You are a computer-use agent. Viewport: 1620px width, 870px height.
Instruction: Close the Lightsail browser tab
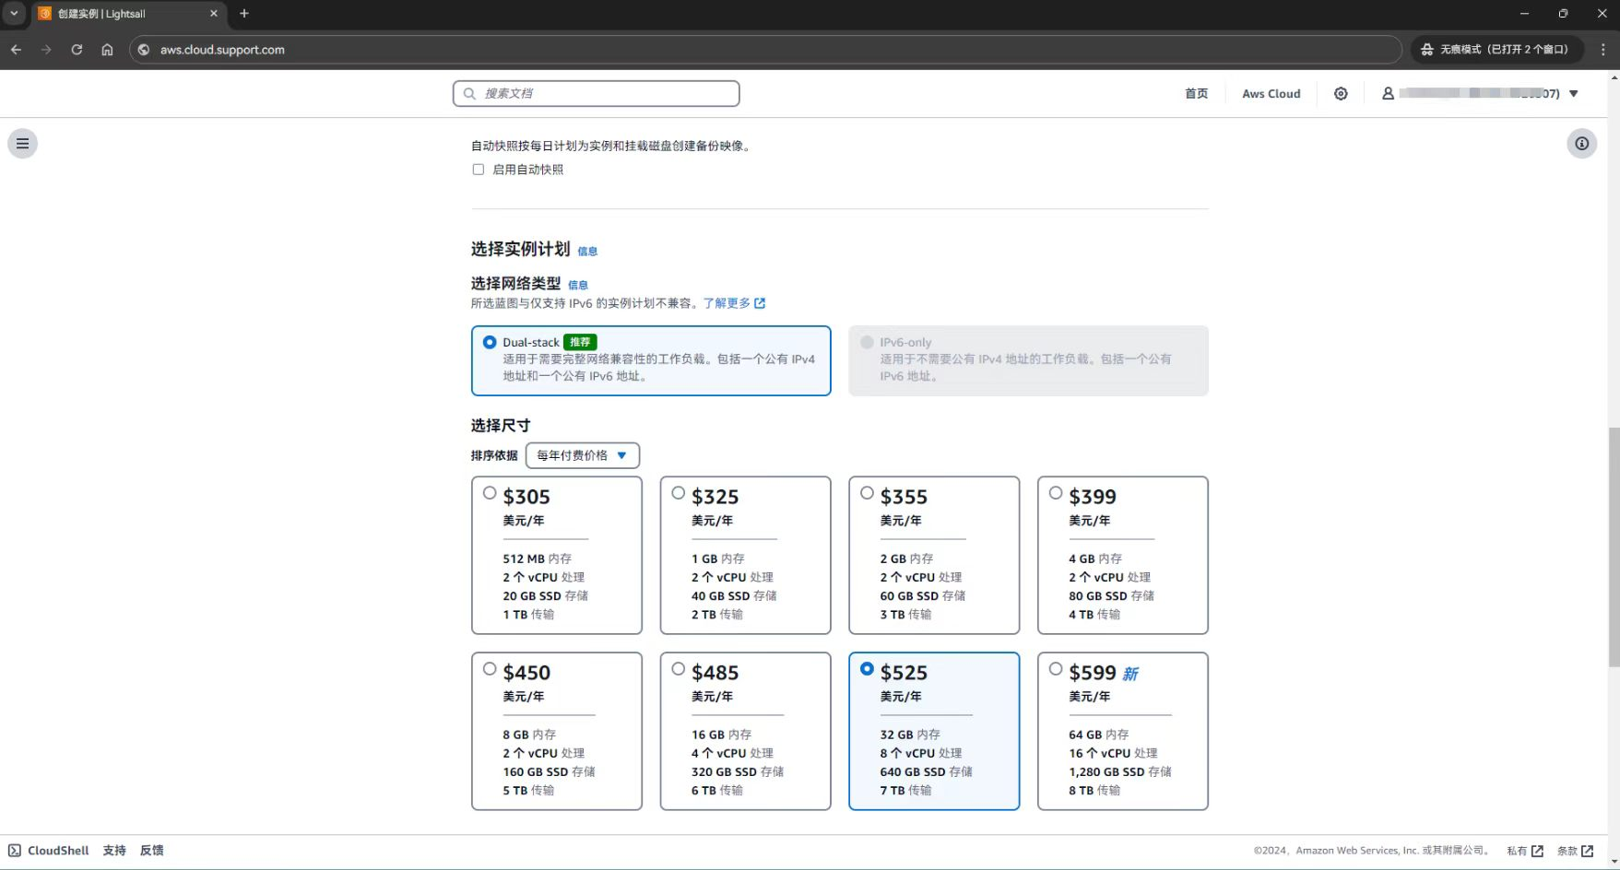coord(213,14)
